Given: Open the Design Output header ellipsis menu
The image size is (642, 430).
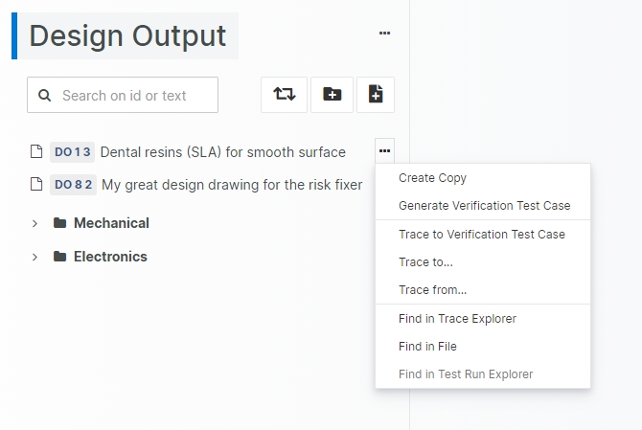Looking at the screenshot, I should (384, 33).
